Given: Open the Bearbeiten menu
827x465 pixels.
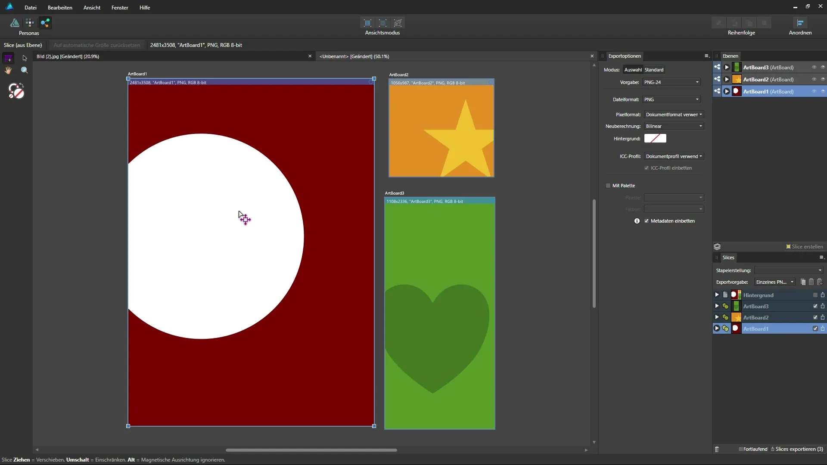Looking at the screenshot, I should pos(60,7).
